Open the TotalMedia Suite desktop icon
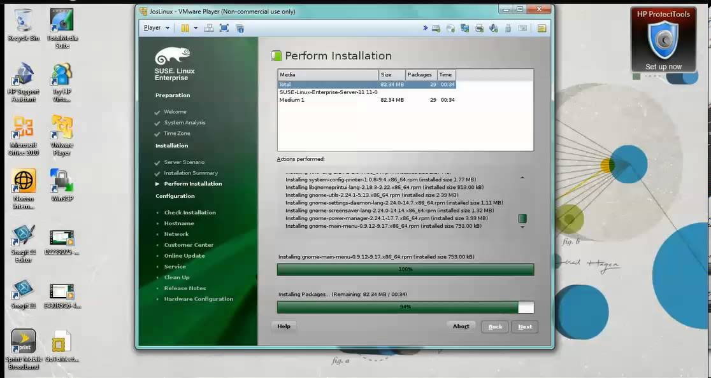 click(62, 28)
